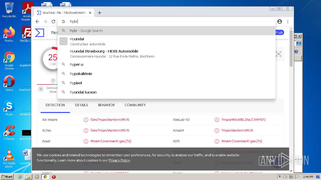Screen dimensions: 321x180
Task: Click the background window's blue help icon
Action: [296, 51]
